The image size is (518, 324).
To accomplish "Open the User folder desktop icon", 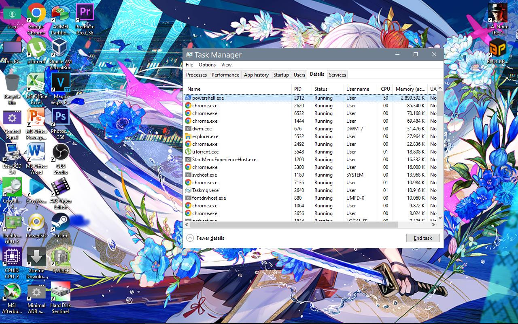I will tap(12, 17).
